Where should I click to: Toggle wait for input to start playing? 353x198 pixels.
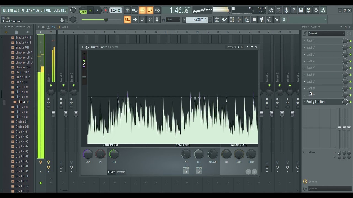[135, 10]
